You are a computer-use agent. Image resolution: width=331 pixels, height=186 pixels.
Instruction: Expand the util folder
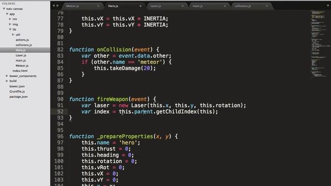(13, 35)
